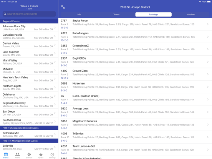212x159 pixels.
Task: Select San Diego event name
Action: (9, 111)
